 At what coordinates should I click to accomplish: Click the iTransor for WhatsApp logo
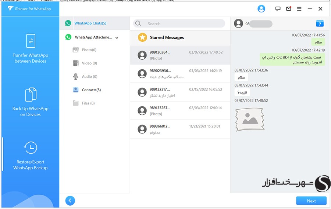tap(29, 9)
